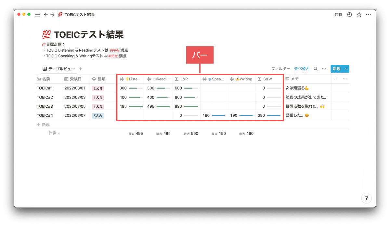This screenshot has height=226, width=390.
Task: Click breadcrumb TOEICテスト結果 in title bar
Action: click(80, 15)
